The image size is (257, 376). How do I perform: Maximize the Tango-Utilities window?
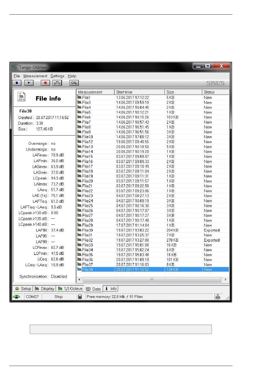[208, 66]
